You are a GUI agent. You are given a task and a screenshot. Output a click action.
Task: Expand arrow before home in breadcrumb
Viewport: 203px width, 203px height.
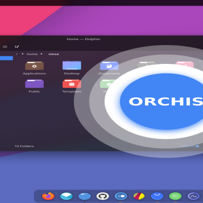[23, 54]
